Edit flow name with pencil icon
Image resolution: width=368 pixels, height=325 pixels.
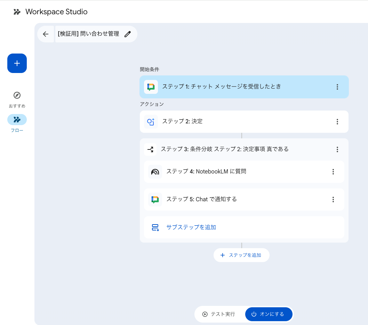[128, 34]
